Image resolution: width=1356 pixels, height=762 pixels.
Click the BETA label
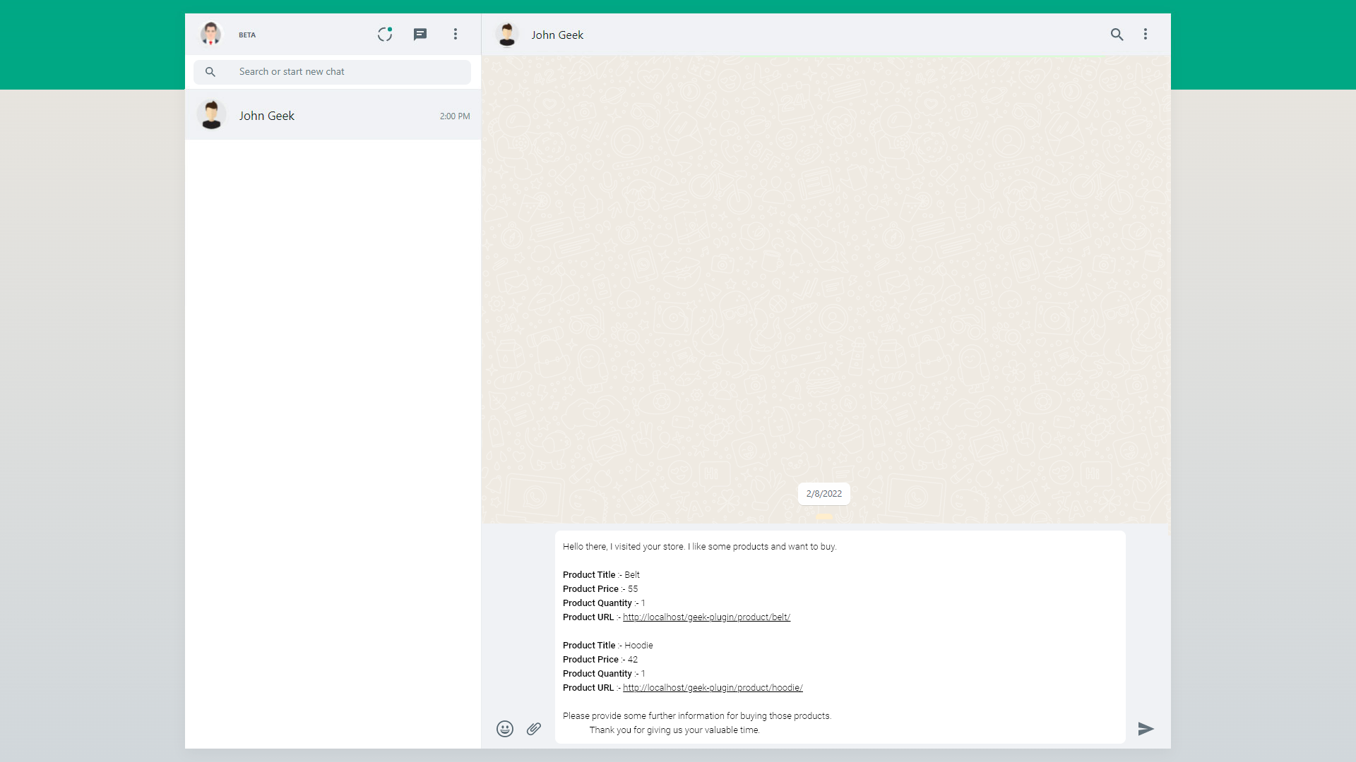(247, 35)
